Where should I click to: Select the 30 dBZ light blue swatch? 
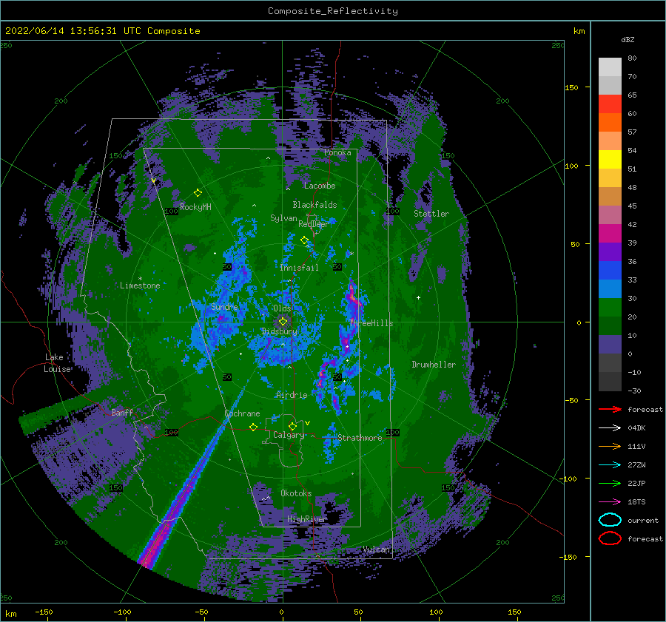coord(610,288)
